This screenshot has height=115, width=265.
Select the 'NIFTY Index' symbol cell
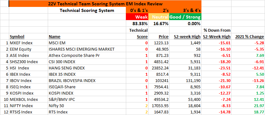pos(28,106)
